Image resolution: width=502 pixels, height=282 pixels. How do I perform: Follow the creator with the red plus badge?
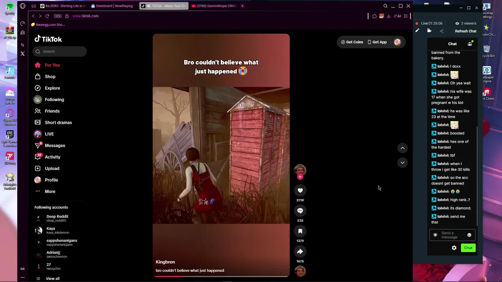(x=300, y=177)
